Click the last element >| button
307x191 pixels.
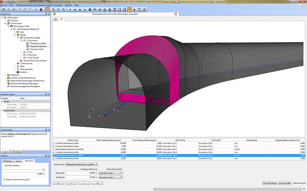tap(97, 183)
